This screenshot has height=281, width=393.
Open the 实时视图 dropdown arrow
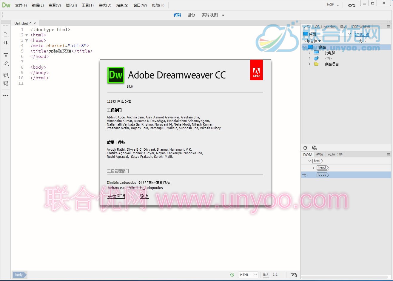(223, 15)
